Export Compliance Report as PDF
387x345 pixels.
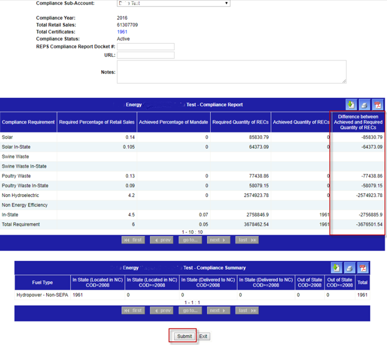click(377, 105)
